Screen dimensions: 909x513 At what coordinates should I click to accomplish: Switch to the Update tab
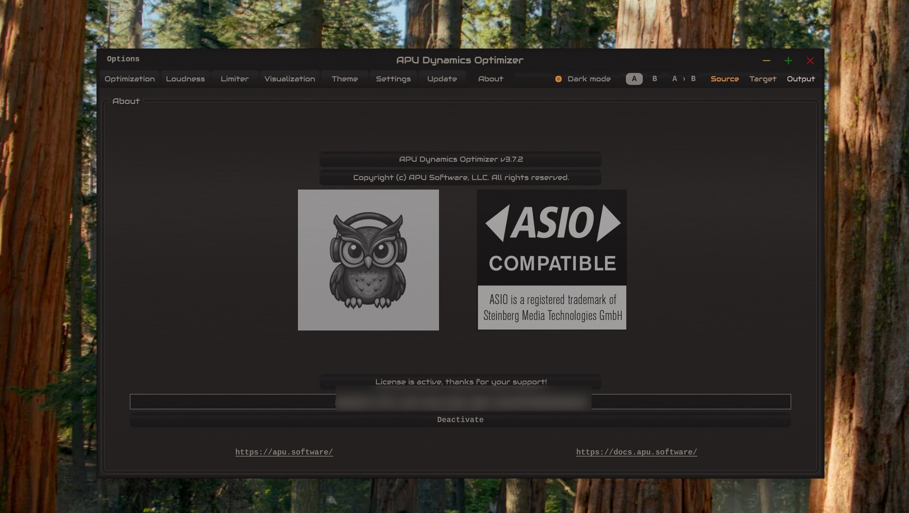point(442,79)
